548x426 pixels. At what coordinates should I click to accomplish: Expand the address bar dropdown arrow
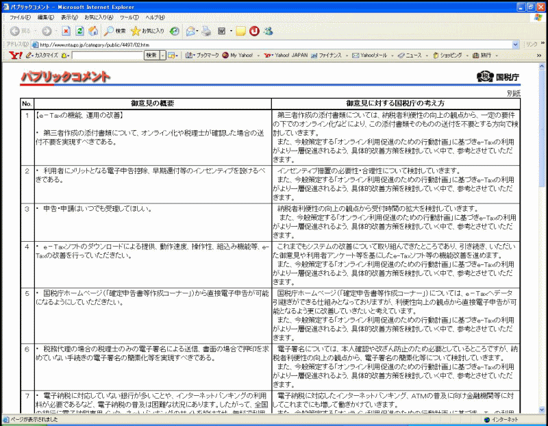click(516, 45)
